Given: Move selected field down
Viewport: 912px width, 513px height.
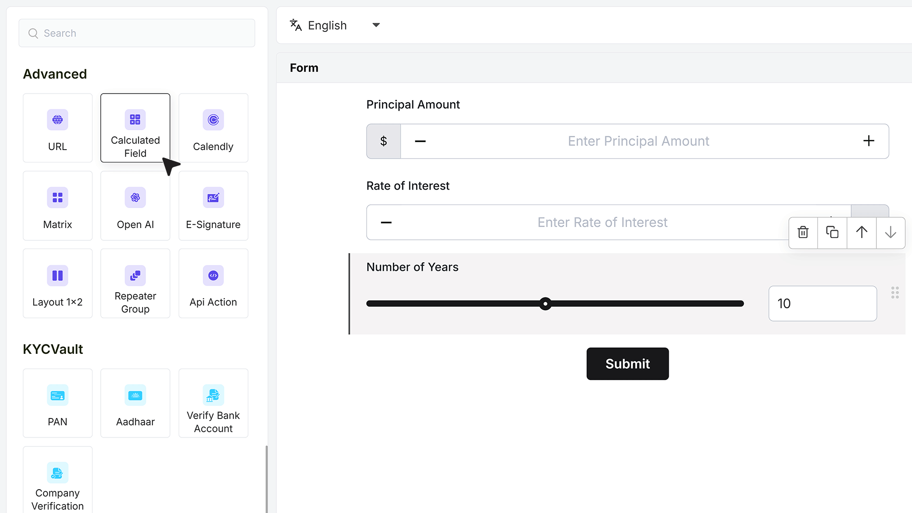Looking at the screenshot, I should (x=891, y=232).
